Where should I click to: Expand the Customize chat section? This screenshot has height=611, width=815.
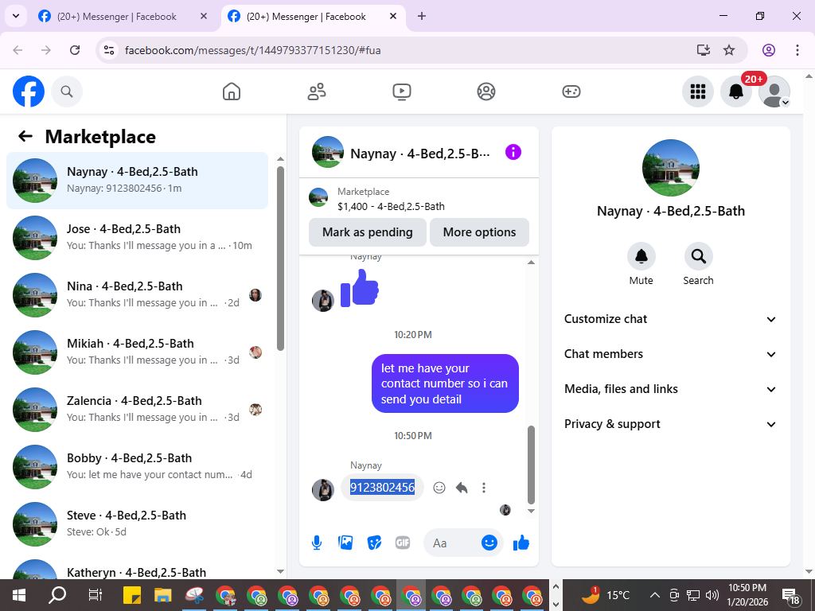670,319
